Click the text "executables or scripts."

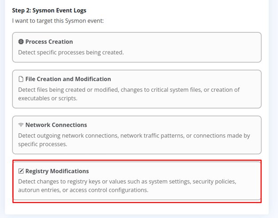[x=48, y=98]
